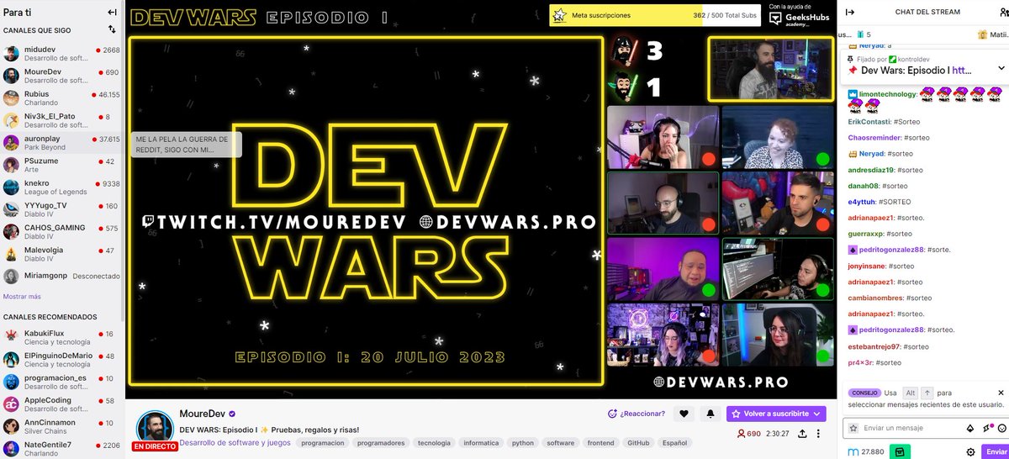This screenshot has width=1009, height=459.
Task: Select the informatica tag
Action: [481, 442]
